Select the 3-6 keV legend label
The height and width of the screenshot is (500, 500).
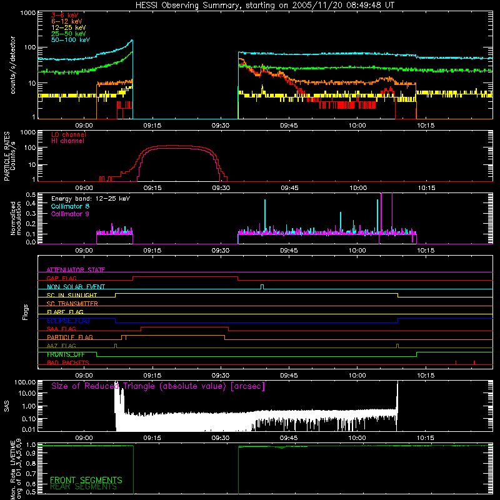coord(64,15)
